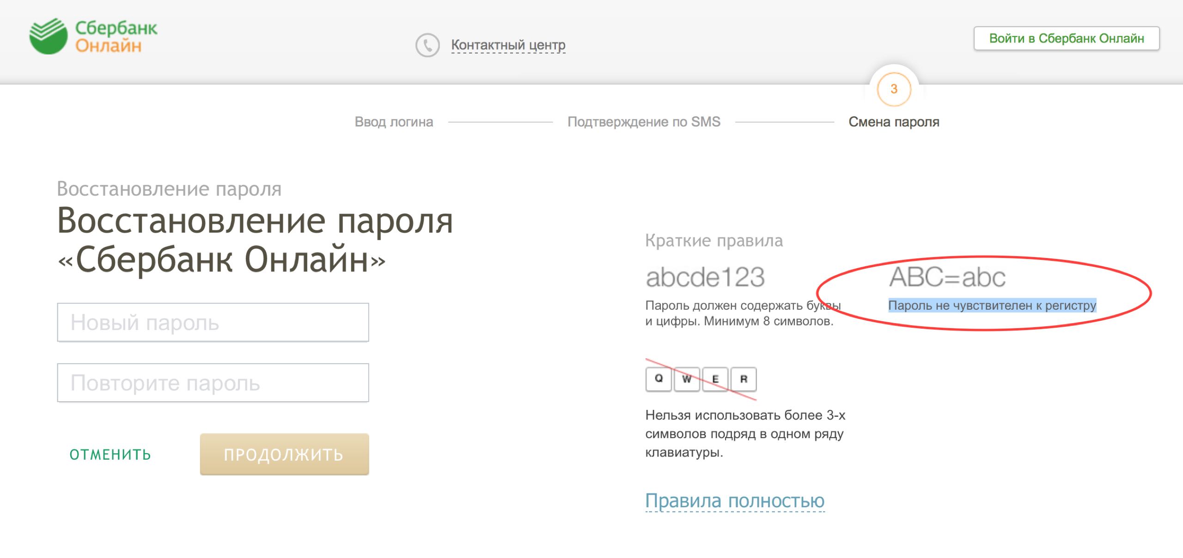This screenshot has height=558, width=1183.
Task: Click the Sberbank Online logo
Action: click(93, 36)
